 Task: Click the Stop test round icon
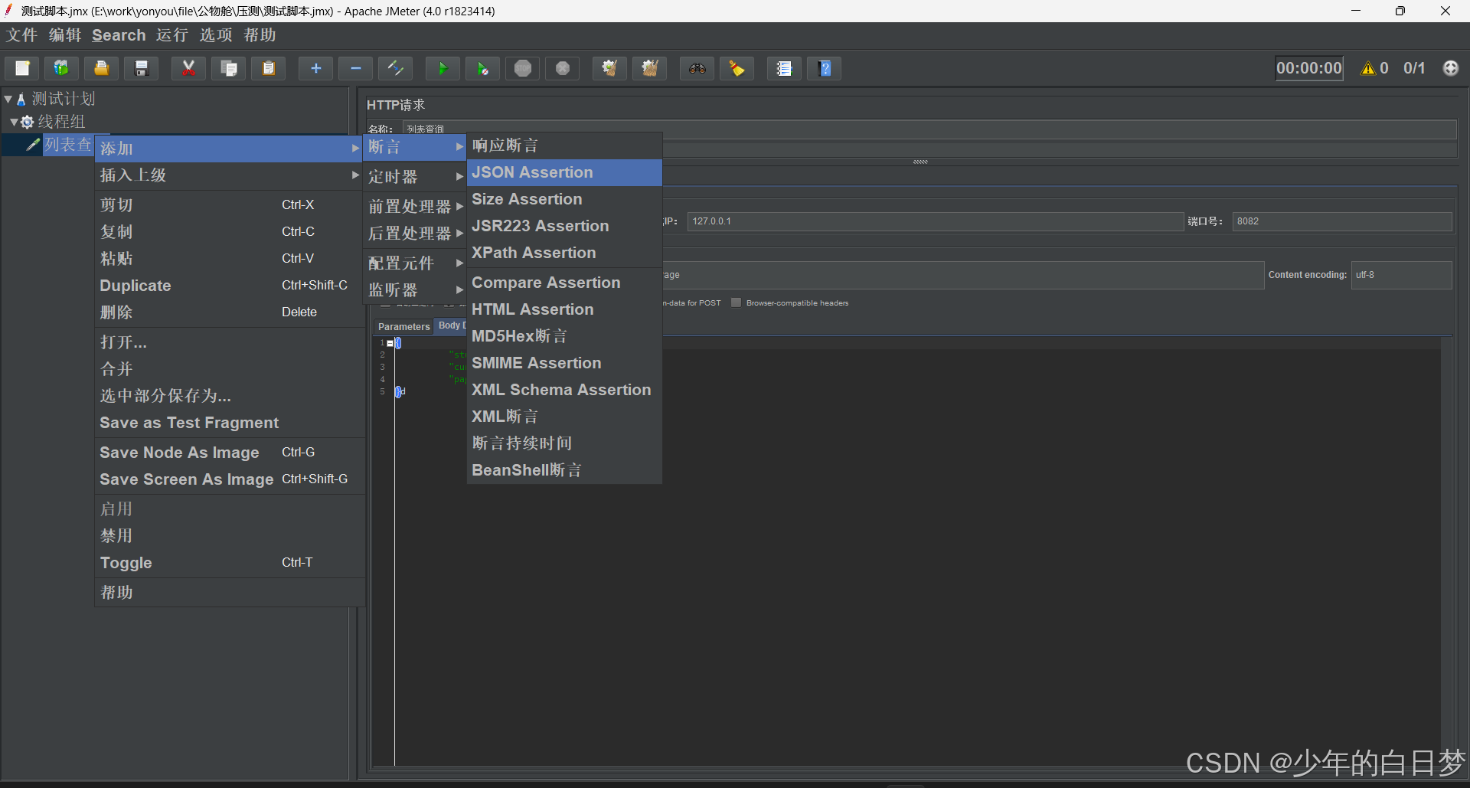523,68
